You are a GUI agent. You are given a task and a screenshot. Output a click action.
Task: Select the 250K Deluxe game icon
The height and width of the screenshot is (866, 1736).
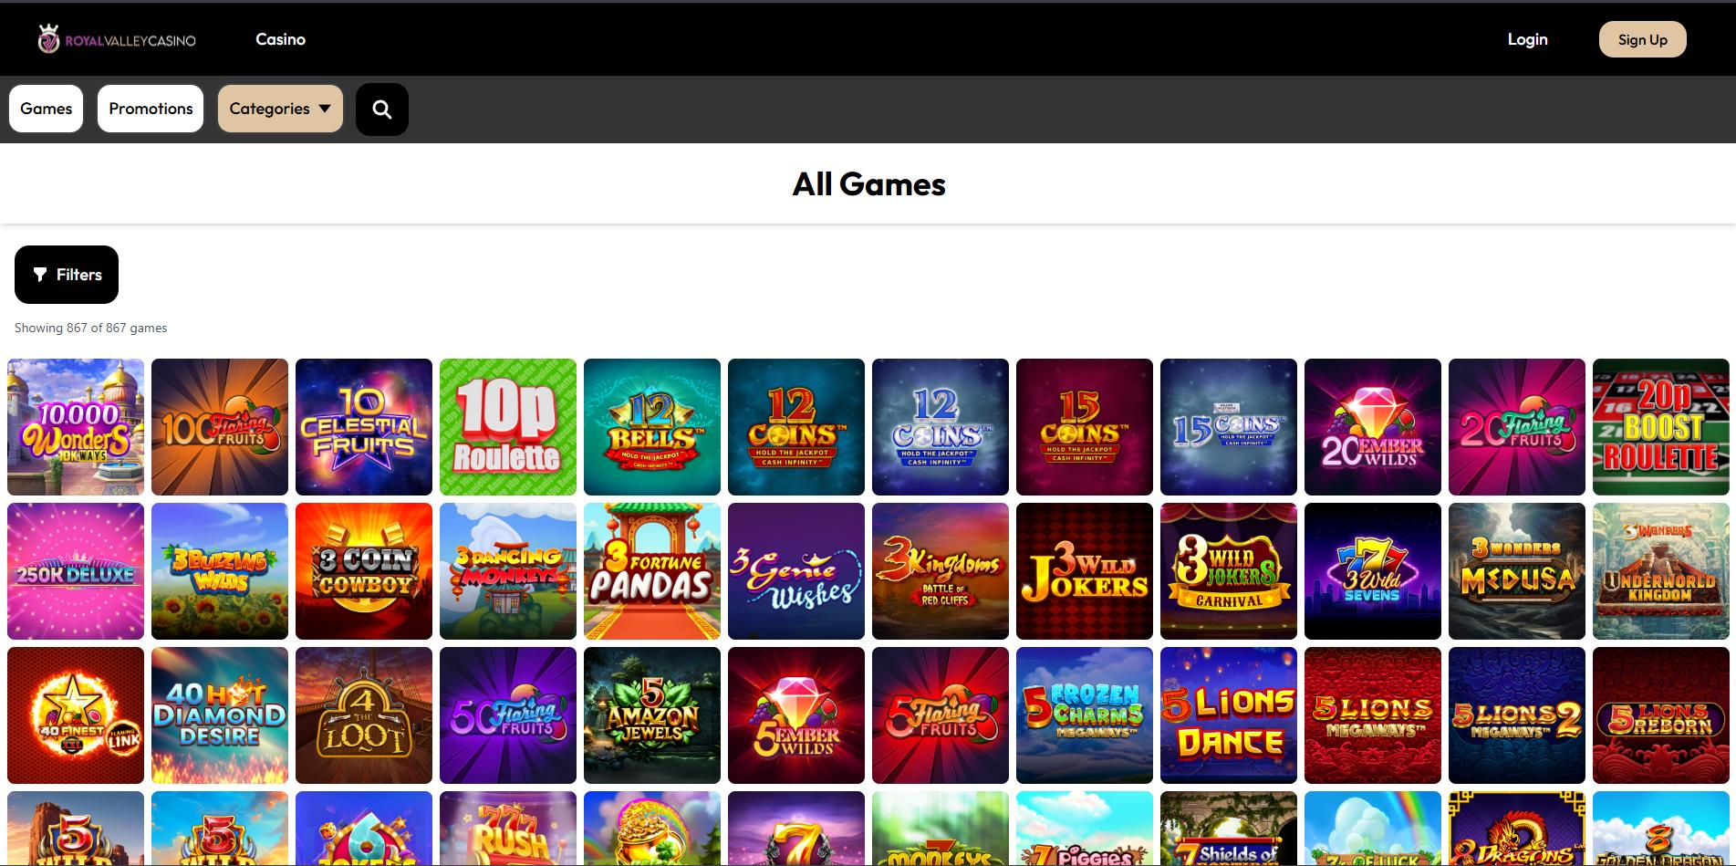click(x=76, y=571)
